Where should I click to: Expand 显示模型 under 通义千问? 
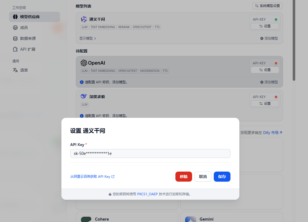tap(88, 38)
